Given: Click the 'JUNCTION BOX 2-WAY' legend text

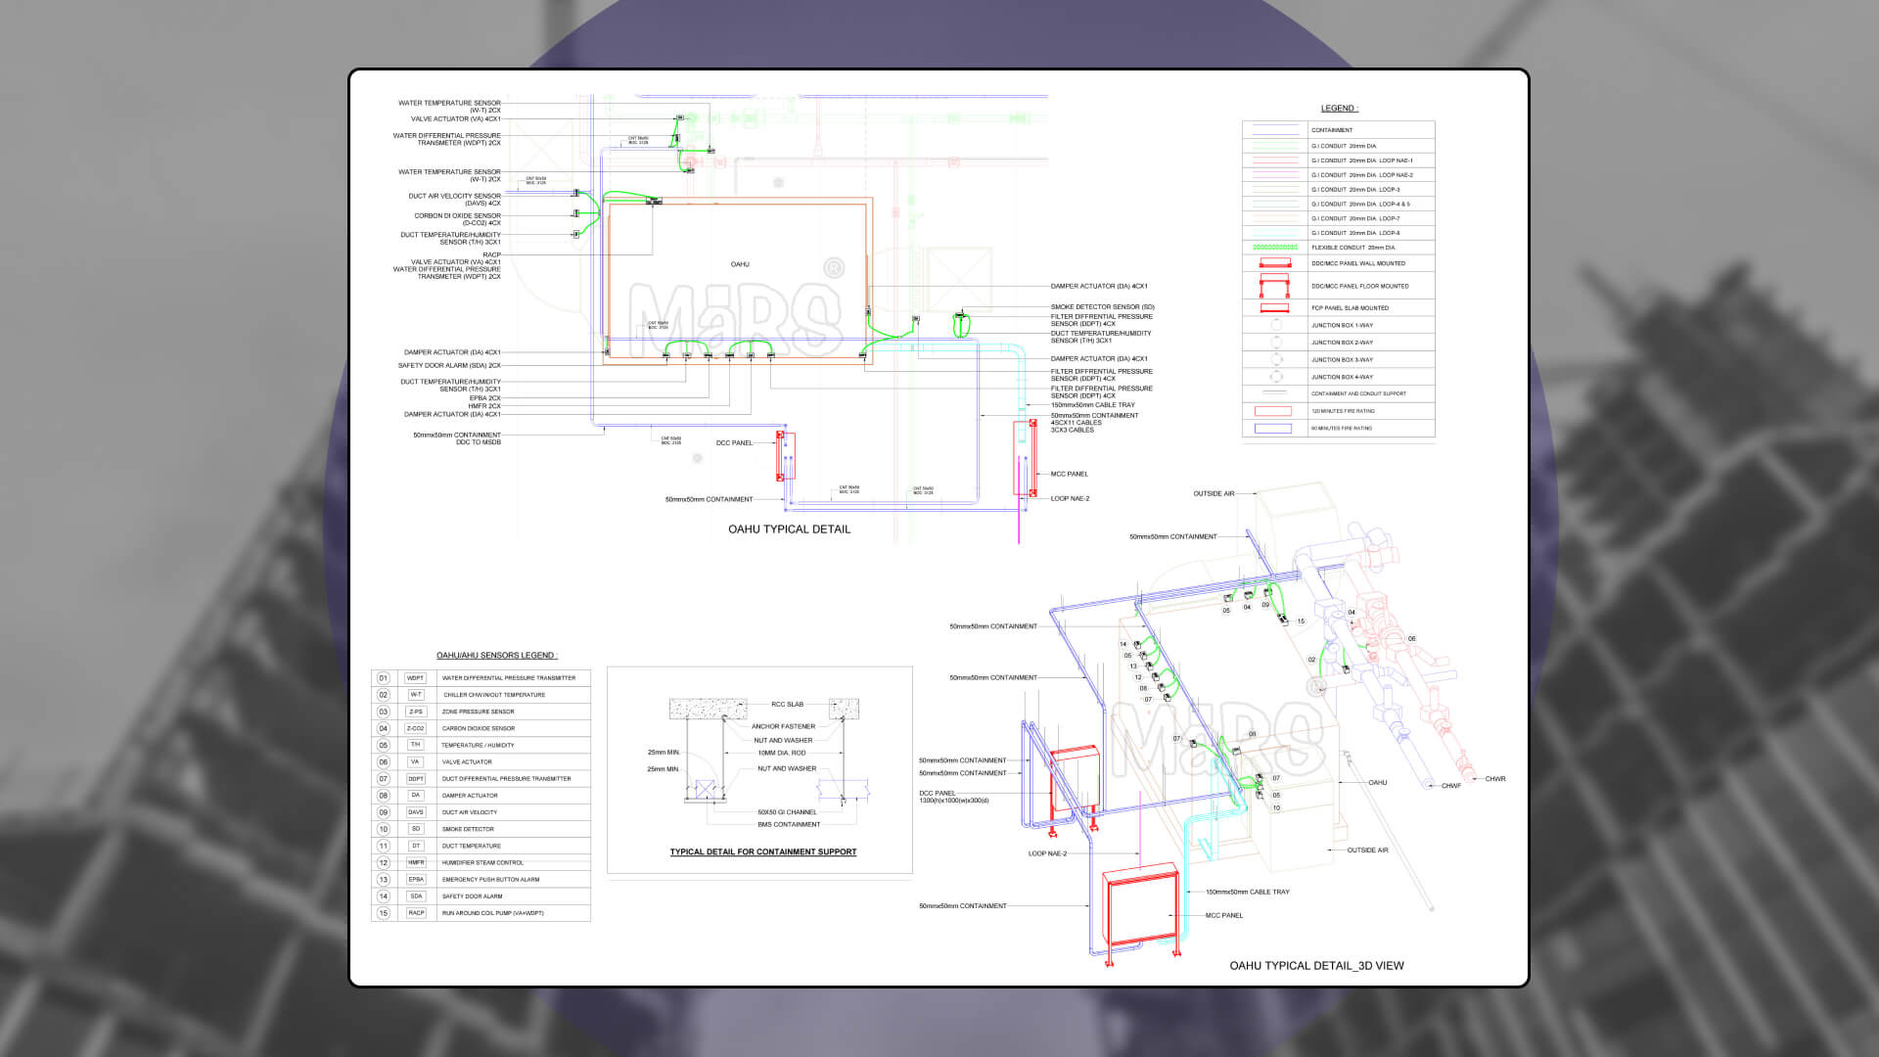Looking at the screenshot, I should coord(1342,343).
